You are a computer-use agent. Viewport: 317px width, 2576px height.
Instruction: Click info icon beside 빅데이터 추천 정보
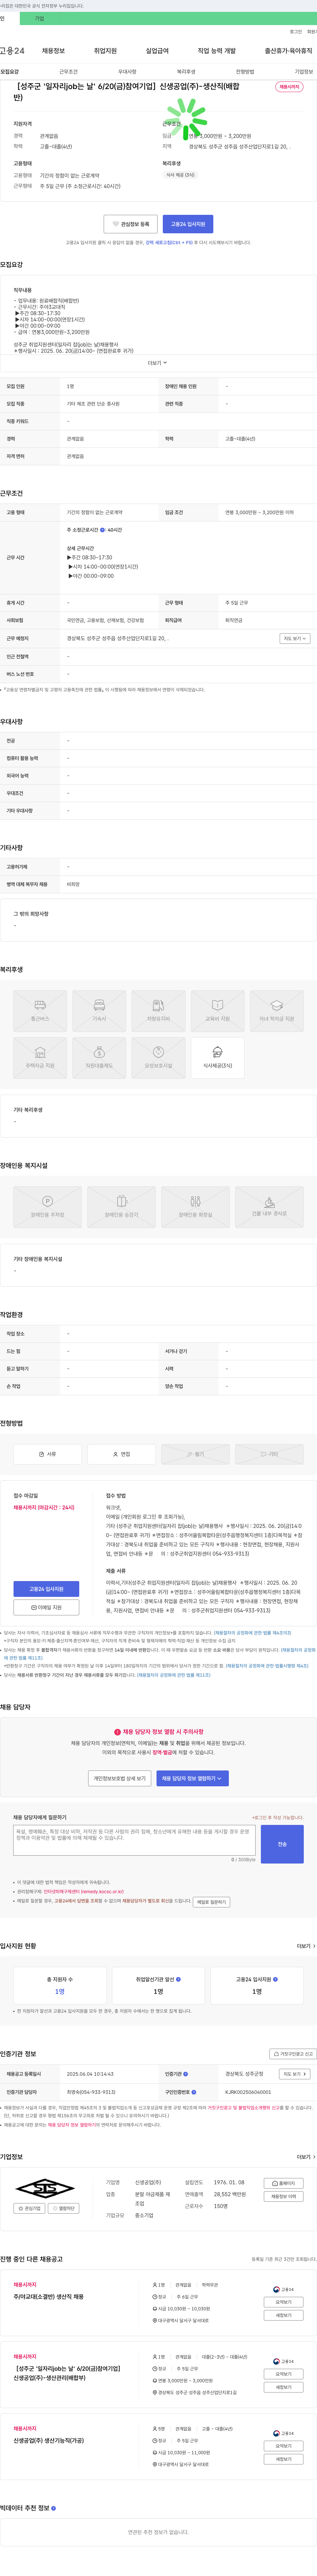(x=54, y=2508)
